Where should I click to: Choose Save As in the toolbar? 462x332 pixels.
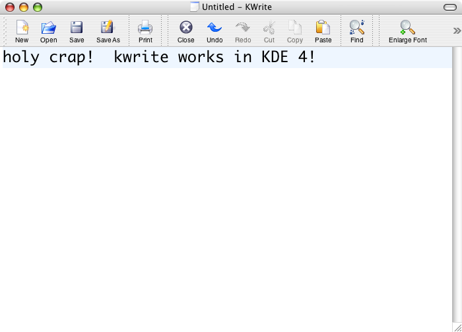[x=108, y=31]
